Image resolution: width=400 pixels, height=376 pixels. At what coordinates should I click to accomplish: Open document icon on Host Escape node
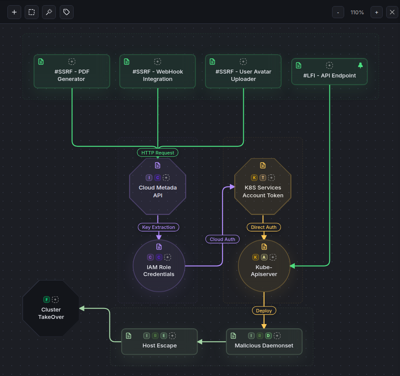coord(129,336)
